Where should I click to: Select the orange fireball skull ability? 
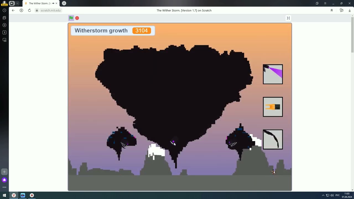pos(273,107)
